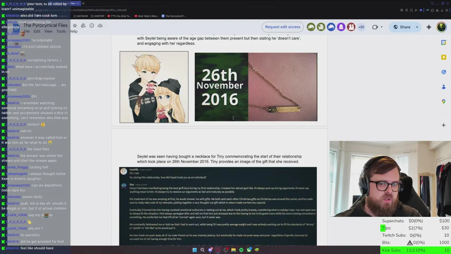Open the Gemini sparkle assistant

coord(429,27)
